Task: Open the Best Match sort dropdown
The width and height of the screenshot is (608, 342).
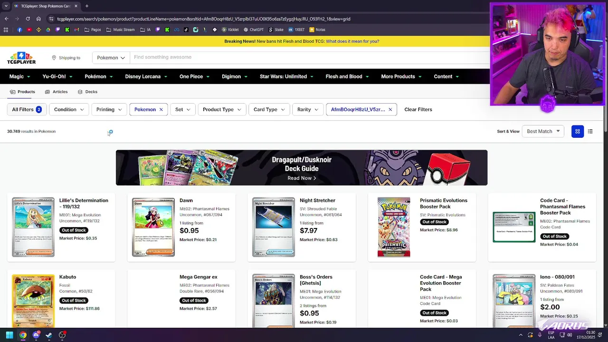Action: tap(542, 132)
